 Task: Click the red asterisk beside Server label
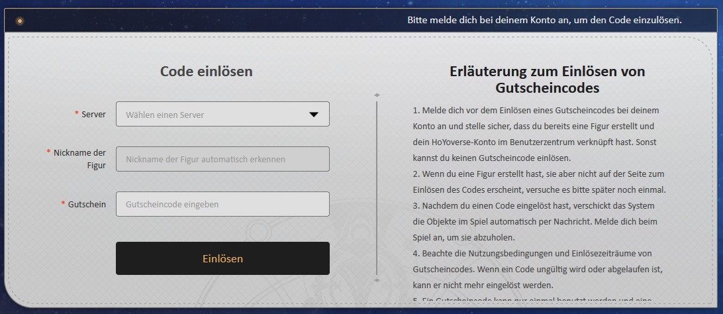(x=77, y=114)
